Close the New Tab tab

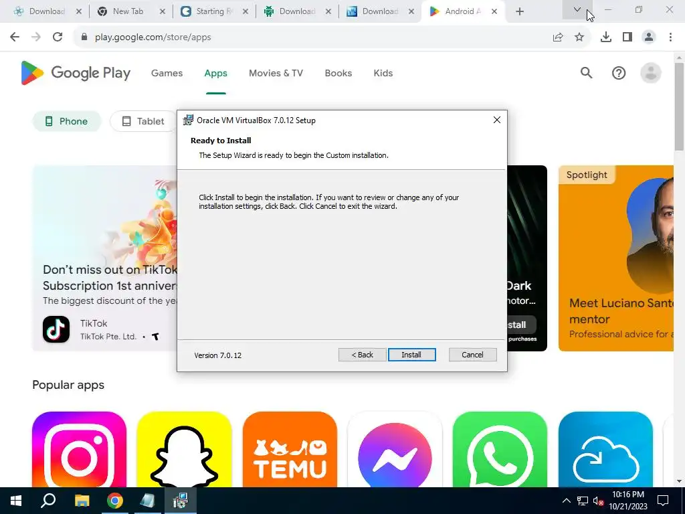coord(162,11)
